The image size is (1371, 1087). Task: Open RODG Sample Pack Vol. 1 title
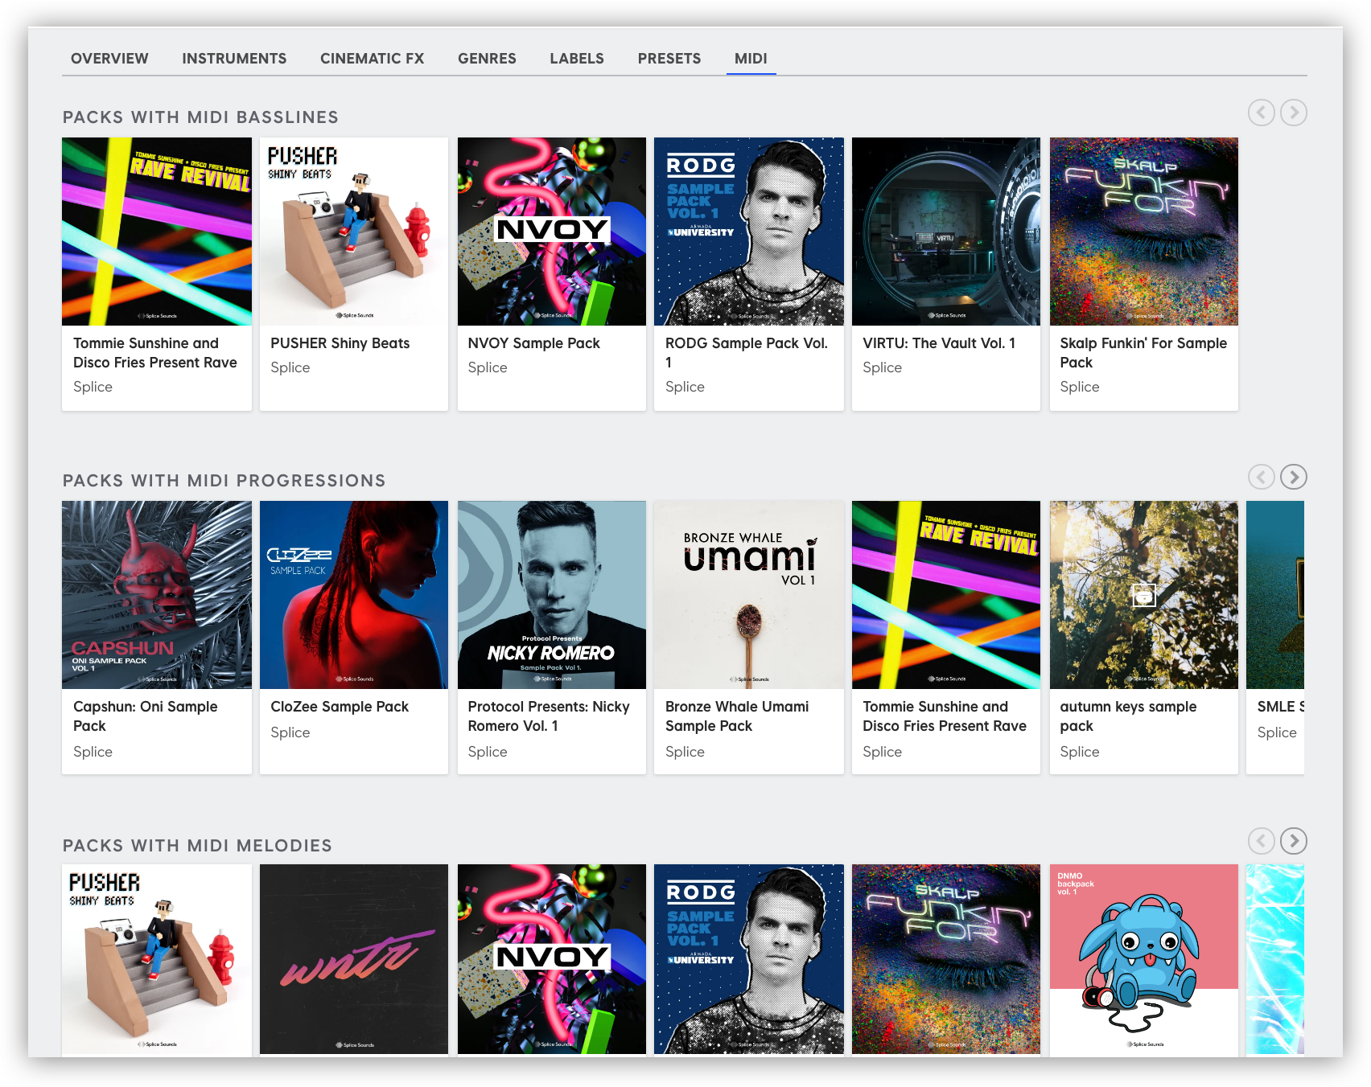click(x=747, y=353)
